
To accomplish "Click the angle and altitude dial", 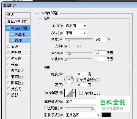I will [69, 80].
